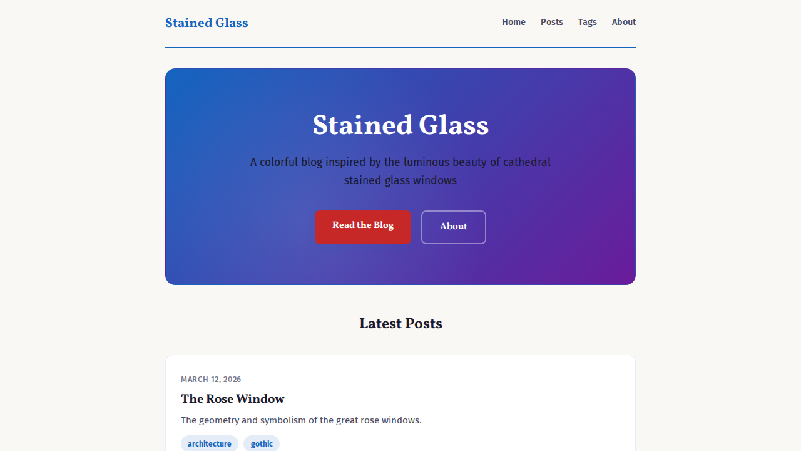Click the Latest Posts heading
Viewport: 801px width, 451px height.
point(400,324)
